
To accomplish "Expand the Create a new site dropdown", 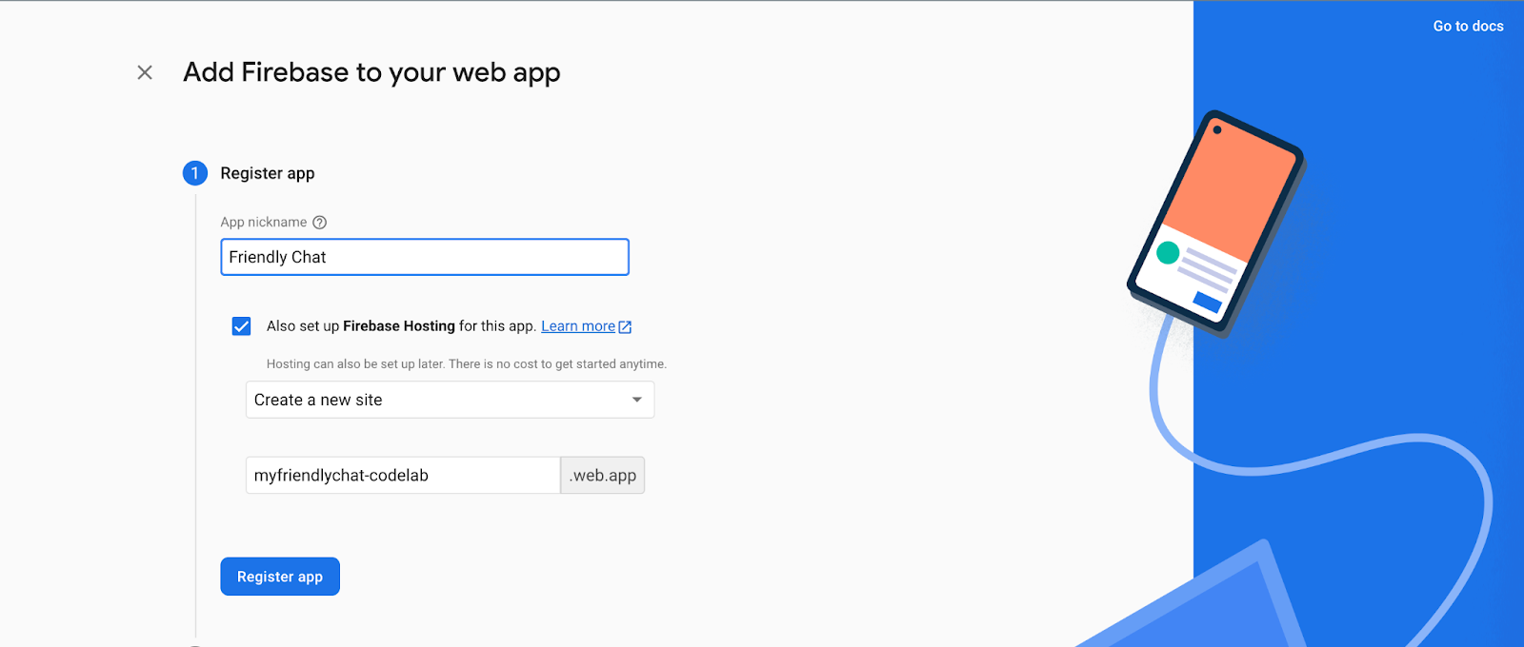I will tap(450, 400).
